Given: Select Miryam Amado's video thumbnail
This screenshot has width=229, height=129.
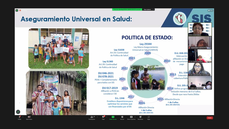Looking at the screenshot, I should [x=200, y=43].
